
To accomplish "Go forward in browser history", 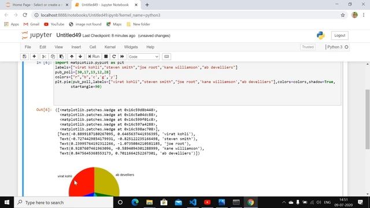I will 16,15.
